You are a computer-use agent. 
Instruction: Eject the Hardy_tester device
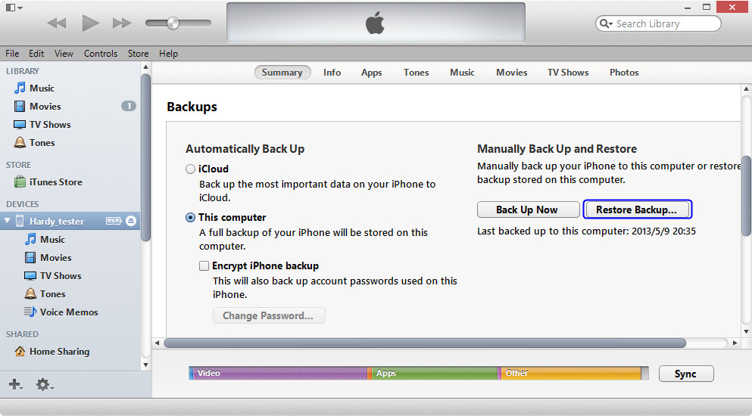coord(131,221)
